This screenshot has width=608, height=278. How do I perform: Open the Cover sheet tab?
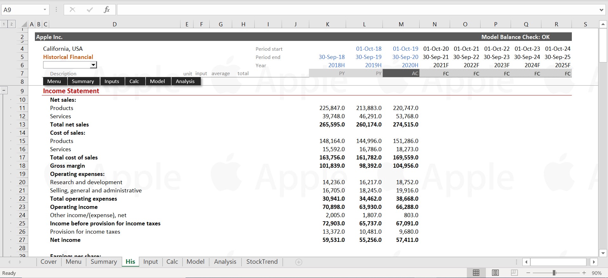49,262
